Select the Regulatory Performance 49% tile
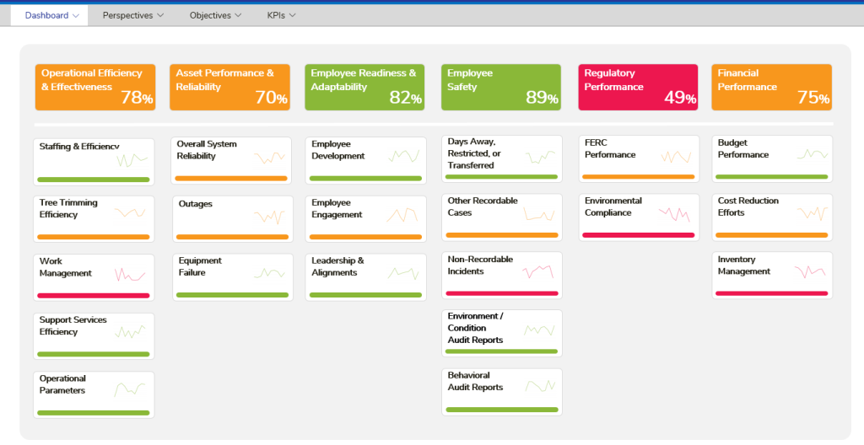864x445 pixels. [638, 87]
